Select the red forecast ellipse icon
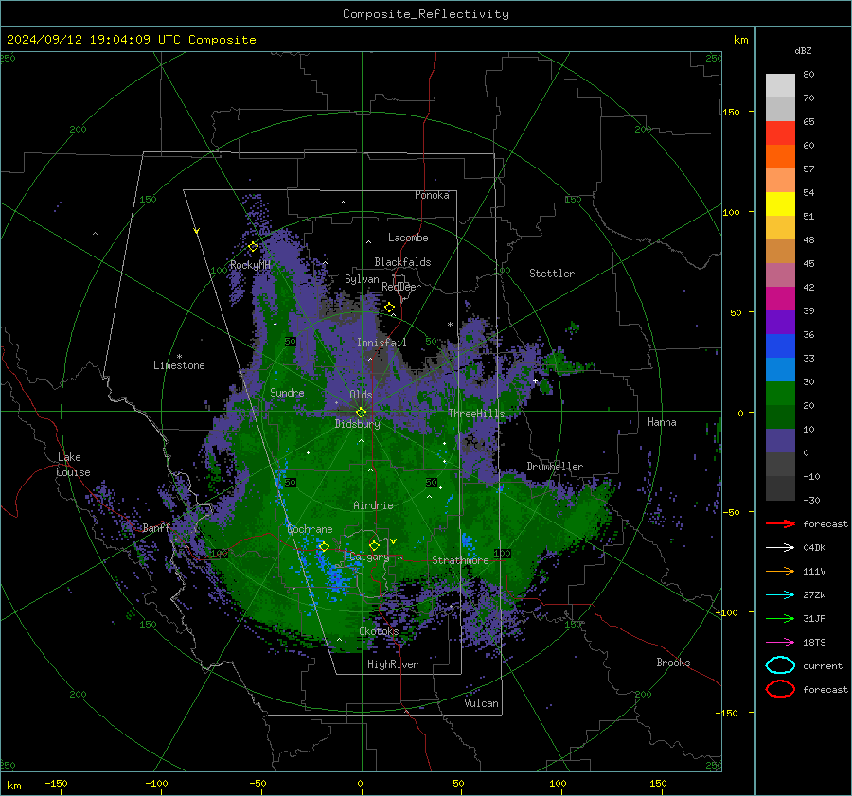Image resolution: width=852 pixels, height=796 pixels. click(780, 689)
